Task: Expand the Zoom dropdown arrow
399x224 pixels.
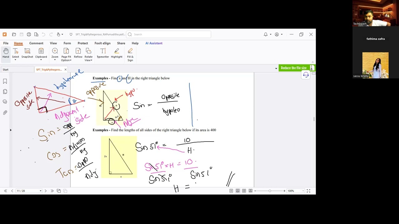Action: [55, 60]
